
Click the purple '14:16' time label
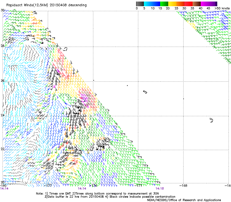pos(160,189)
